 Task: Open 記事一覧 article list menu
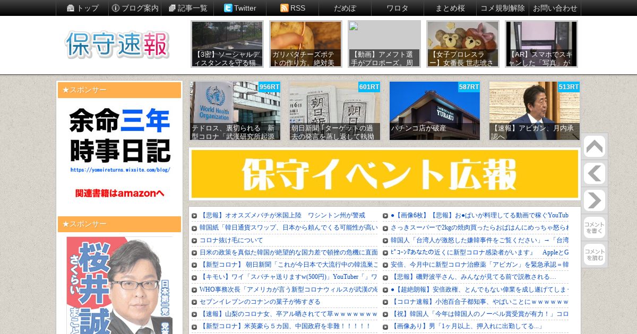point(188,8)
